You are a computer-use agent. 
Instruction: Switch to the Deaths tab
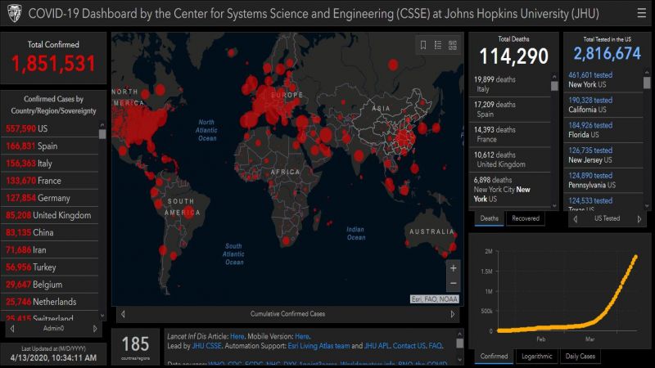489,218
